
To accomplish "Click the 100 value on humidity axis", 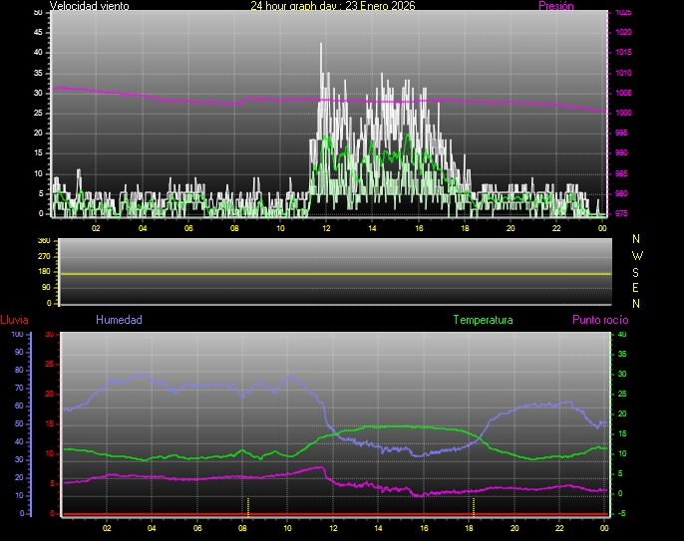I will [x=17, y=335].
